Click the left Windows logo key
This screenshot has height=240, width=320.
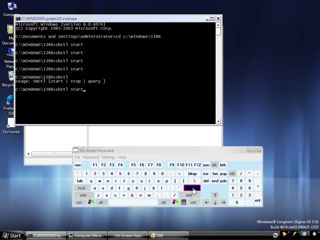[91, 202]
